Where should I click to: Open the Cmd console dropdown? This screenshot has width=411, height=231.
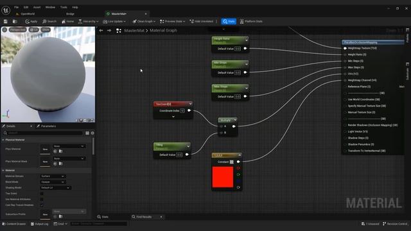tap(60, 224)
